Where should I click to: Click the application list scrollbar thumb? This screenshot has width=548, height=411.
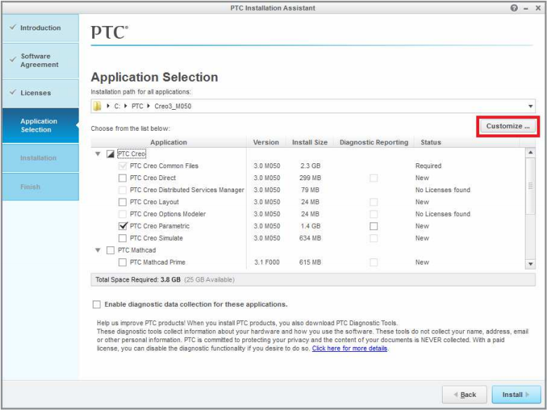[x=530, y=186]
